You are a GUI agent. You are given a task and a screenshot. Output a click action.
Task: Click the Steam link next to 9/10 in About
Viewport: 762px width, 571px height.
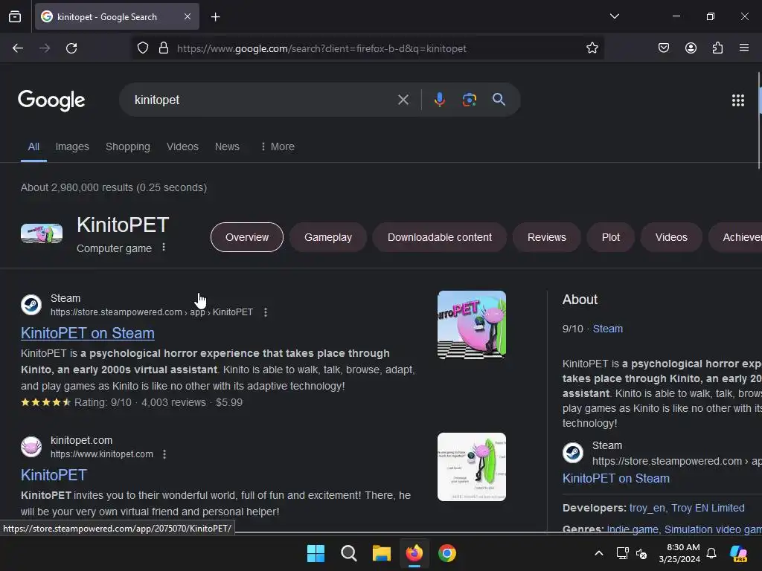[x=607, y=329]
